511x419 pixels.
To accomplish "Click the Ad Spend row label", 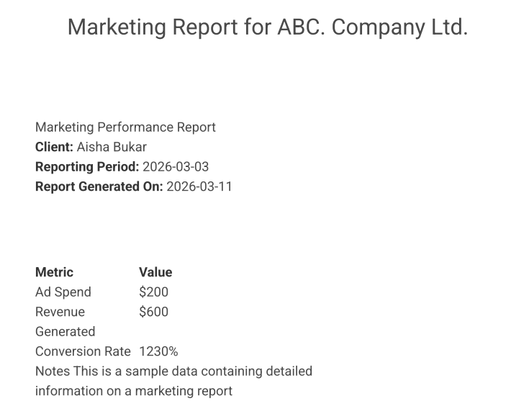I will click(x=63, y=292).
